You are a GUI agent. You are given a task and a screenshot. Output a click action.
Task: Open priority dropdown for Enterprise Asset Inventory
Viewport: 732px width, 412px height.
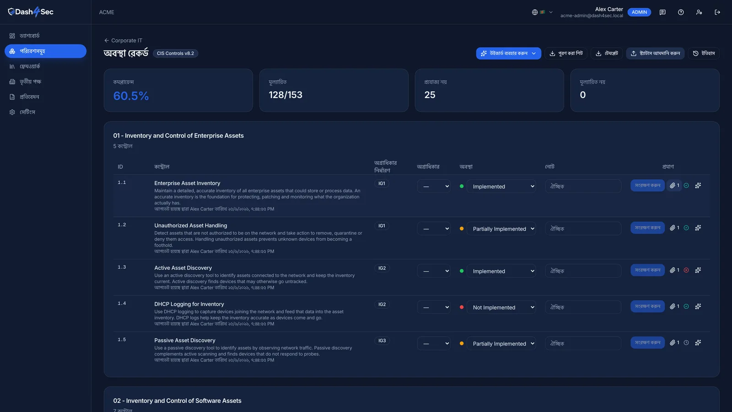(x=434, y=186)
